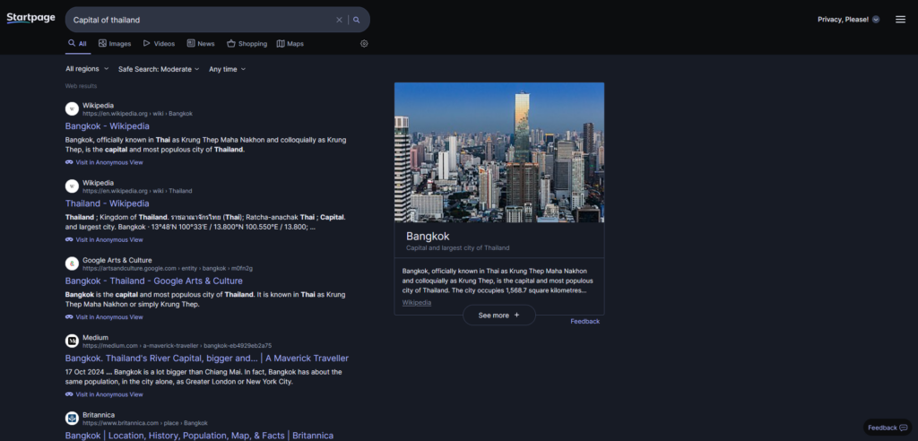Expand the All regions dropdown

point(87,69)
